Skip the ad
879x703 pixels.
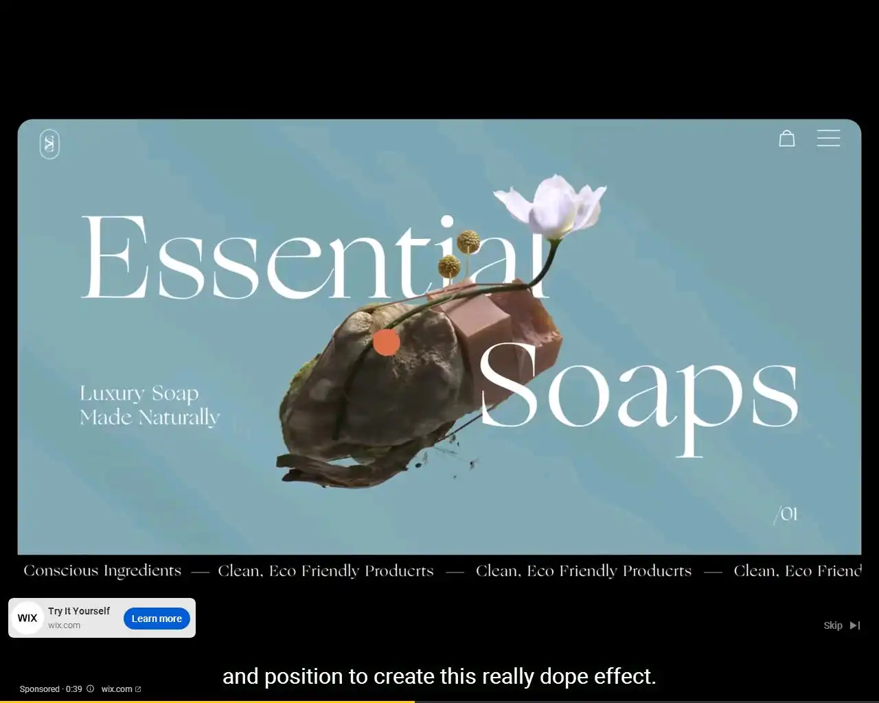point(841,625)
